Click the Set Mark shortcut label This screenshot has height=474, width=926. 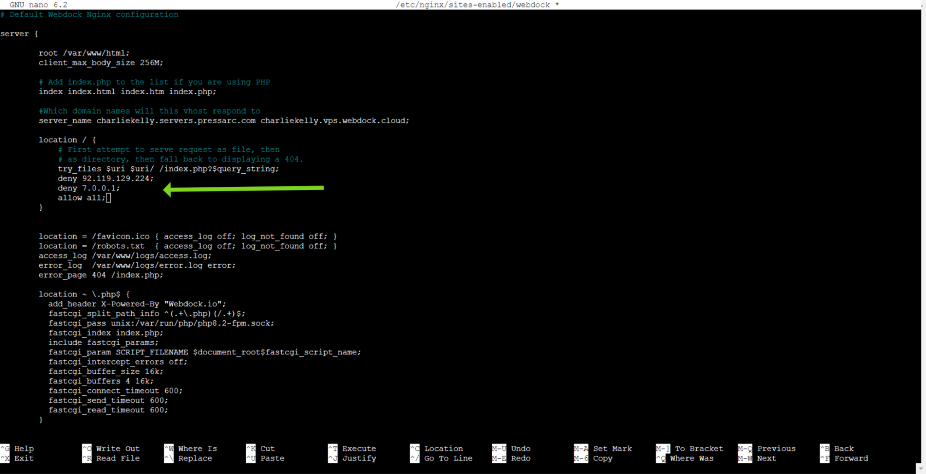tap(612, 449)
